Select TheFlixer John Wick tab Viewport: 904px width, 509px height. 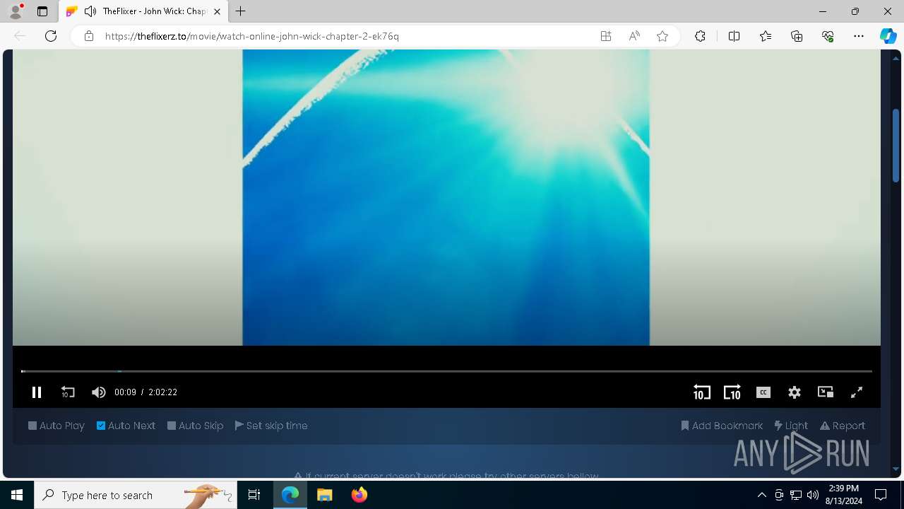coord(143,11)
